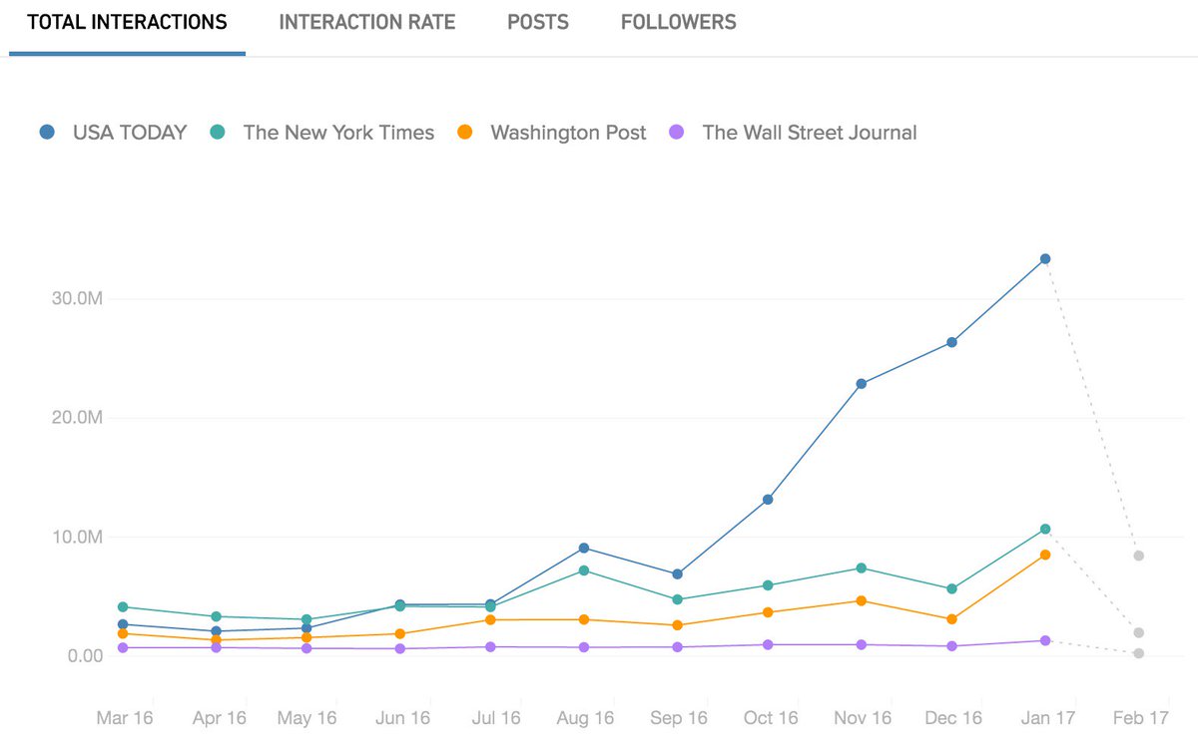The width and height of the screenshot is (1198, 756).
Task: Select USA TODAY's Dec 16 data point
Action: click(x=952, y=342)
